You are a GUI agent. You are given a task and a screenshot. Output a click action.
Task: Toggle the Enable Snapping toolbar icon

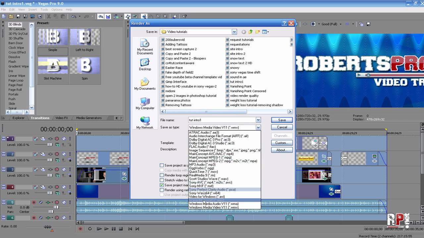pyautogui.click(x=101, y=16)
